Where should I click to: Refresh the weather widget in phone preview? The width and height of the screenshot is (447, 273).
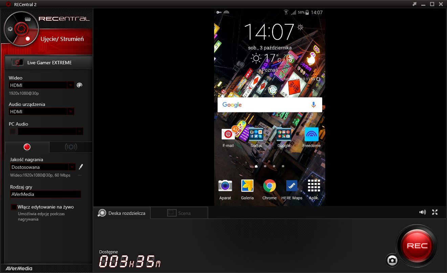[318, 79]
